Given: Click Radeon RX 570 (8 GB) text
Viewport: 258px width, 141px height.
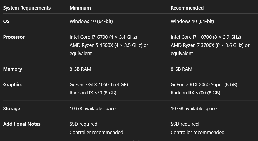Looking at the screenshot, I should (x=93, y=93).
